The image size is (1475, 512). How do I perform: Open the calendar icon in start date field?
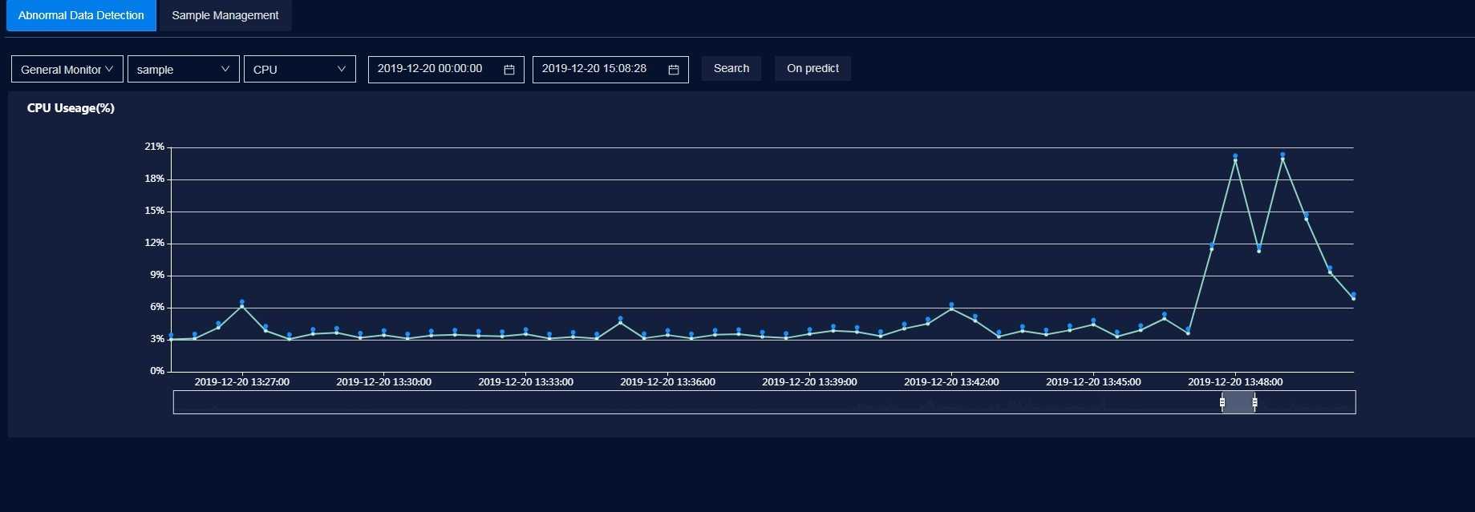[509, 70]
